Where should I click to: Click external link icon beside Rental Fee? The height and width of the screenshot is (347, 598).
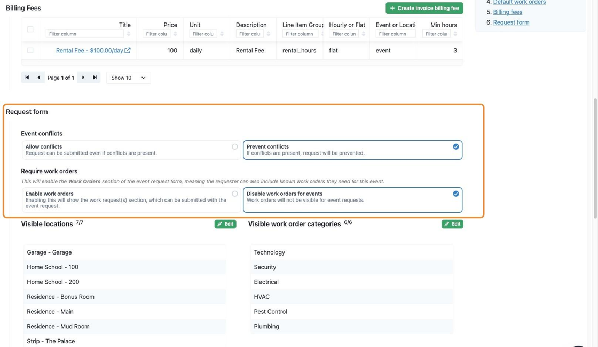(128, 50)
